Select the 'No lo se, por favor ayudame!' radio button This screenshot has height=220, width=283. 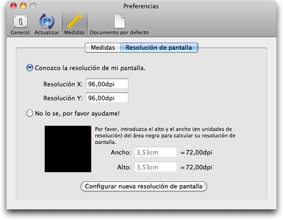point(30,113)
